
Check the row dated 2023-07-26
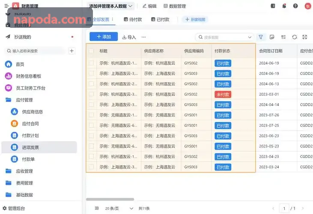tap(91, 115)
